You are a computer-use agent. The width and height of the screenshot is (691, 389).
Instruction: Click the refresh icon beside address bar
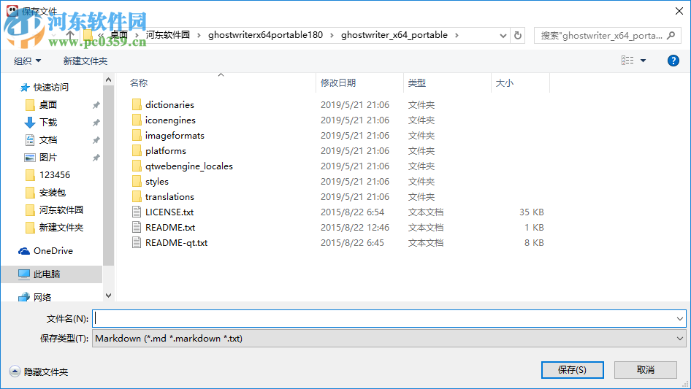(518, 35)
